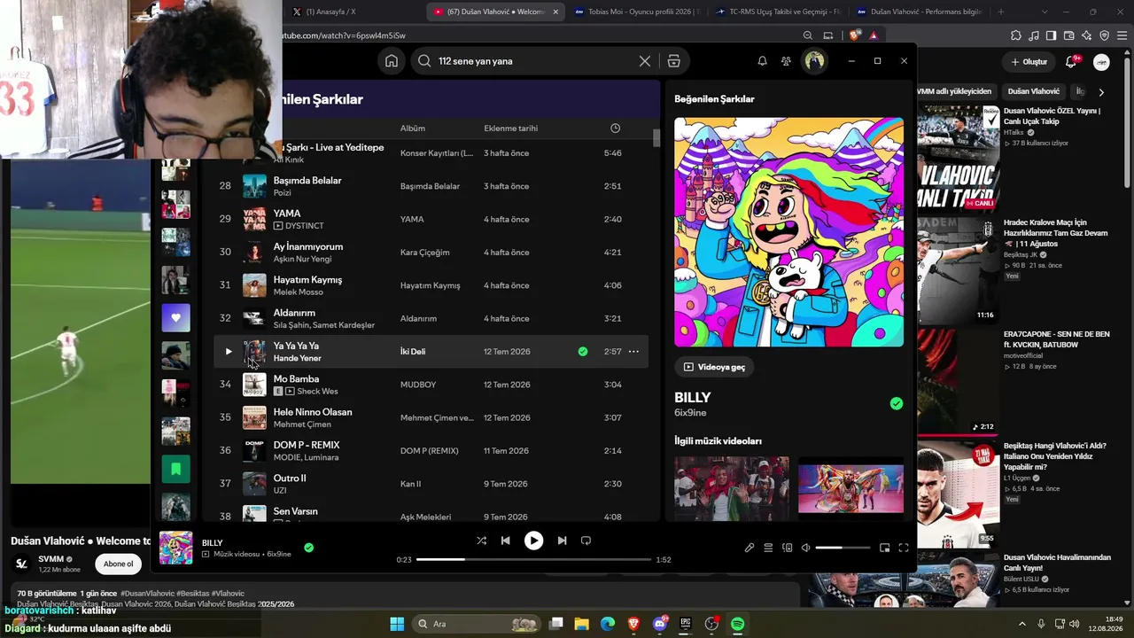Click the YouTube Abone ol button
The image size is (1134, 638).
(118, 564)
